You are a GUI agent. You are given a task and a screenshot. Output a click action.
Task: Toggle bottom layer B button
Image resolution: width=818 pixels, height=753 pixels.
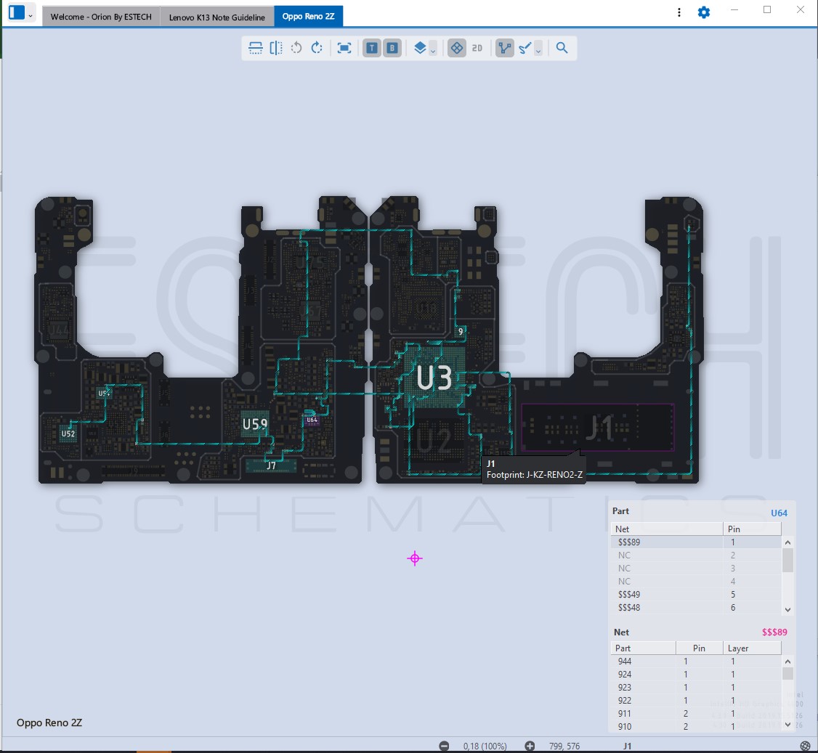coord(392,48)
